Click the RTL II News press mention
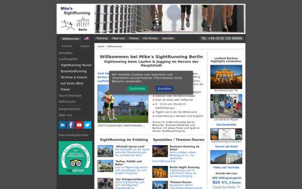The height and width of the screenshot is (189, 302). [231, 182]
